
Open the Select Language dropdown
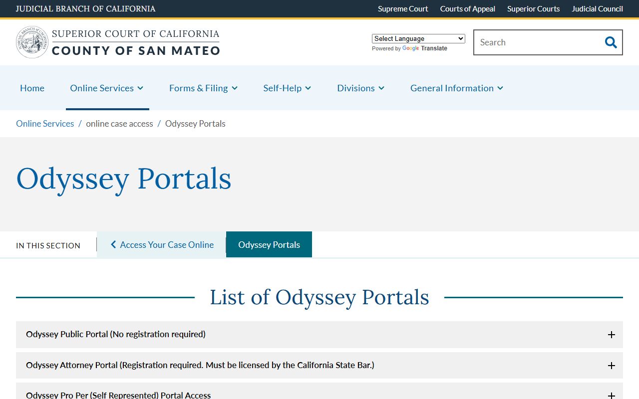click(x=418, y=38)
